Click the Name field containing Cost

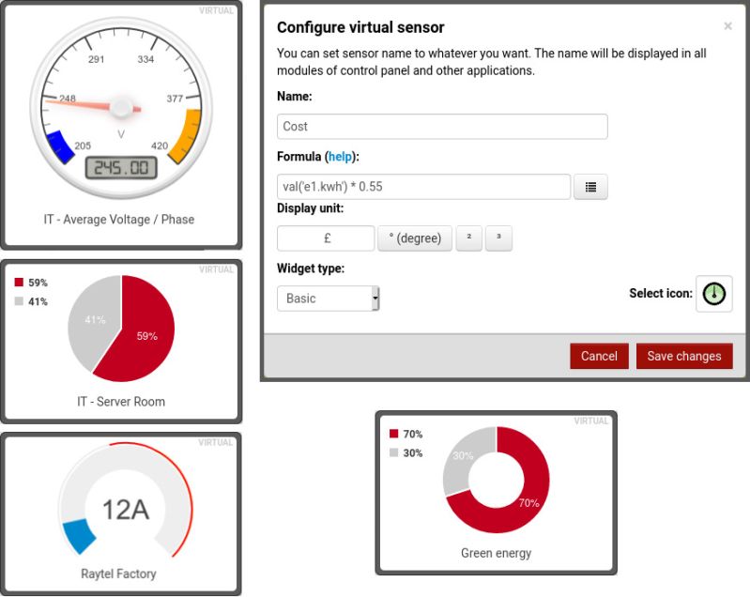[x=442, y=127]
